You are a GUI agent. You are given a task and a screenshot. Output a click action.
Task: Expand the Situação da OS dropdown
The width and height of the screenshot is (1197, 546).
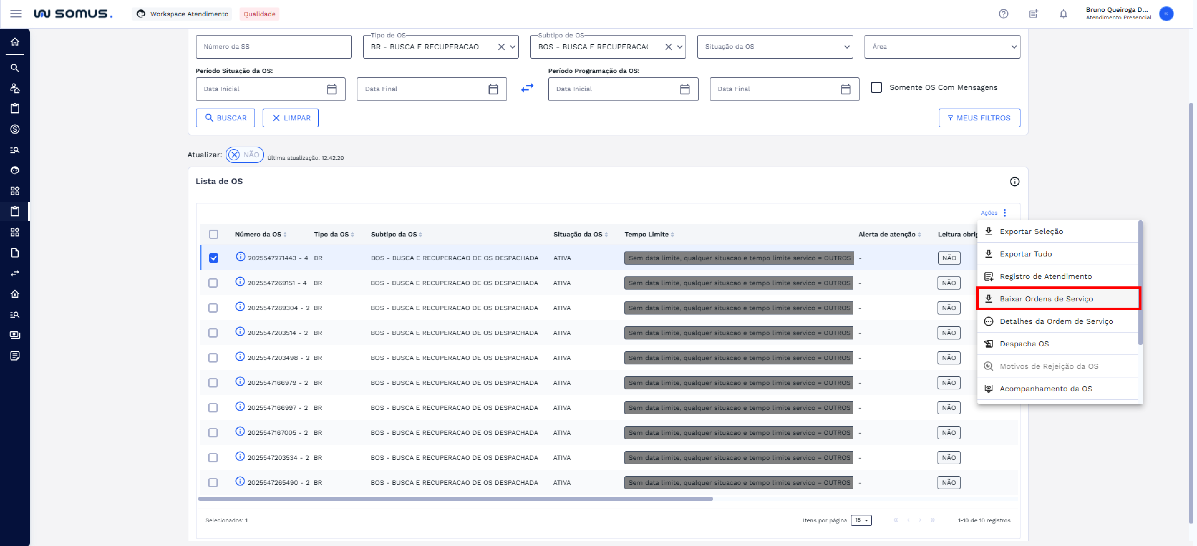[x=775, y=47]
